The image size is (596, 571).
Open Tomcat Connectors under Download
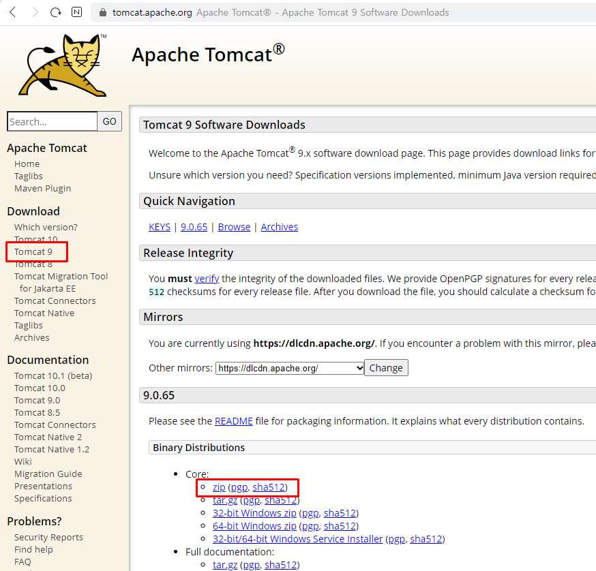(55, 301)
